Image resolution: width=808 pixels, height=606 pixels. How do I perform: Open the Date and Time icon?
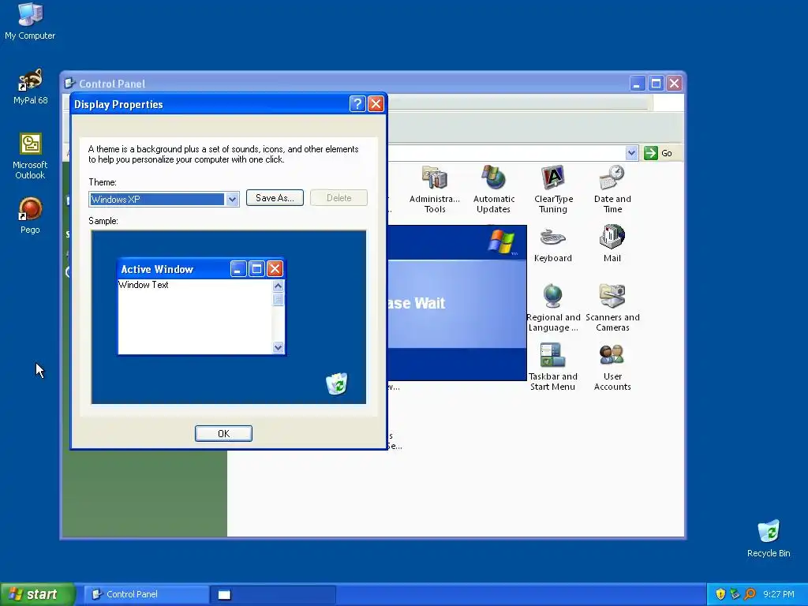coord(612,189)
